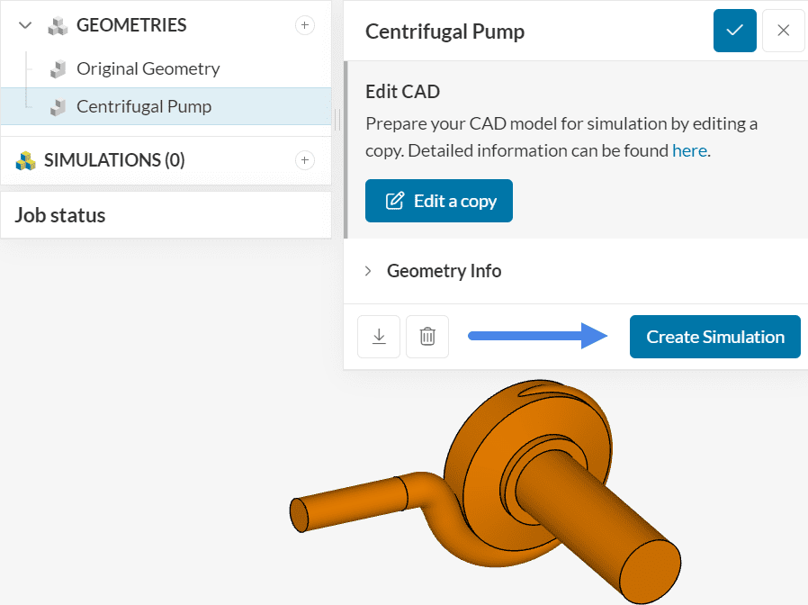The width and height of the screenshot is (808, 605).
Task: Click the Centrifugal Pump cube icon in tree
Action: 58,106
